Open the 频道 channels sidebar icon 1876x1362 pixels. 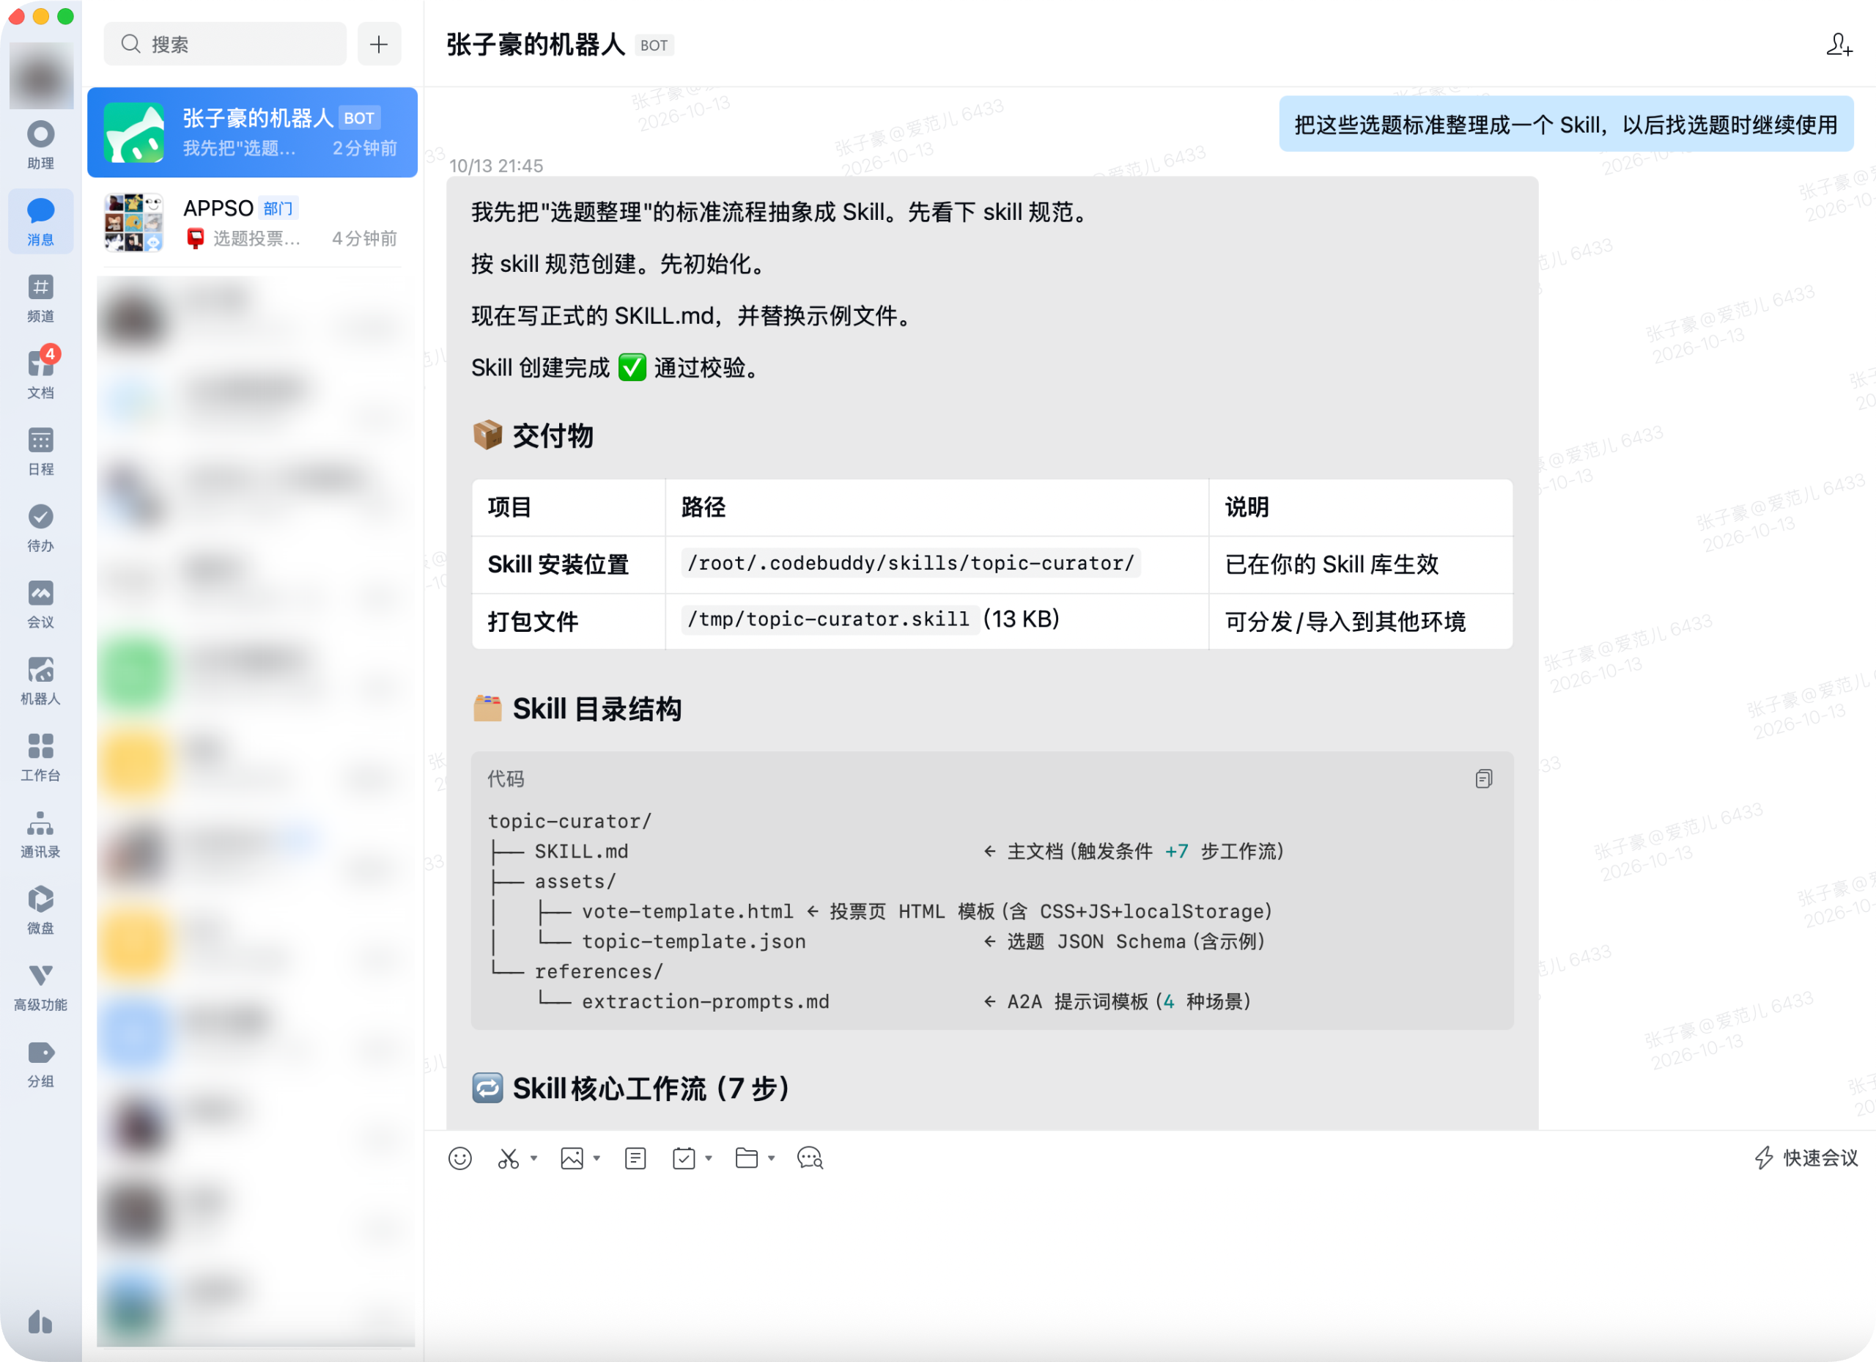pos(40,298)
